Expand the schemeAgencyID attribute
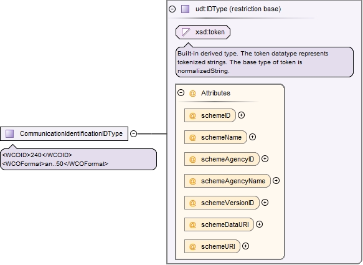The image size is (363, 265). (265, 159)
